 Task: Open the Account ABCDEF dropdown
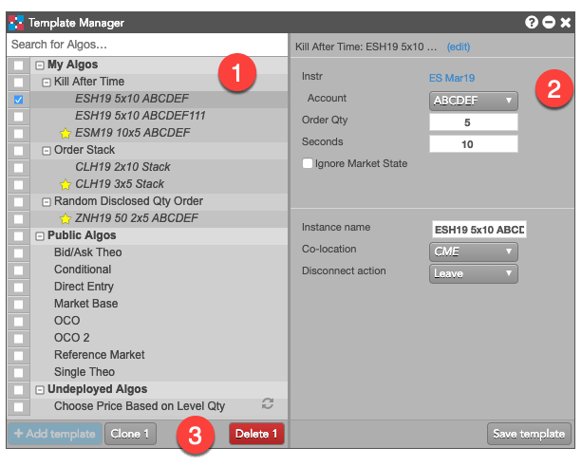pos(473,101)
